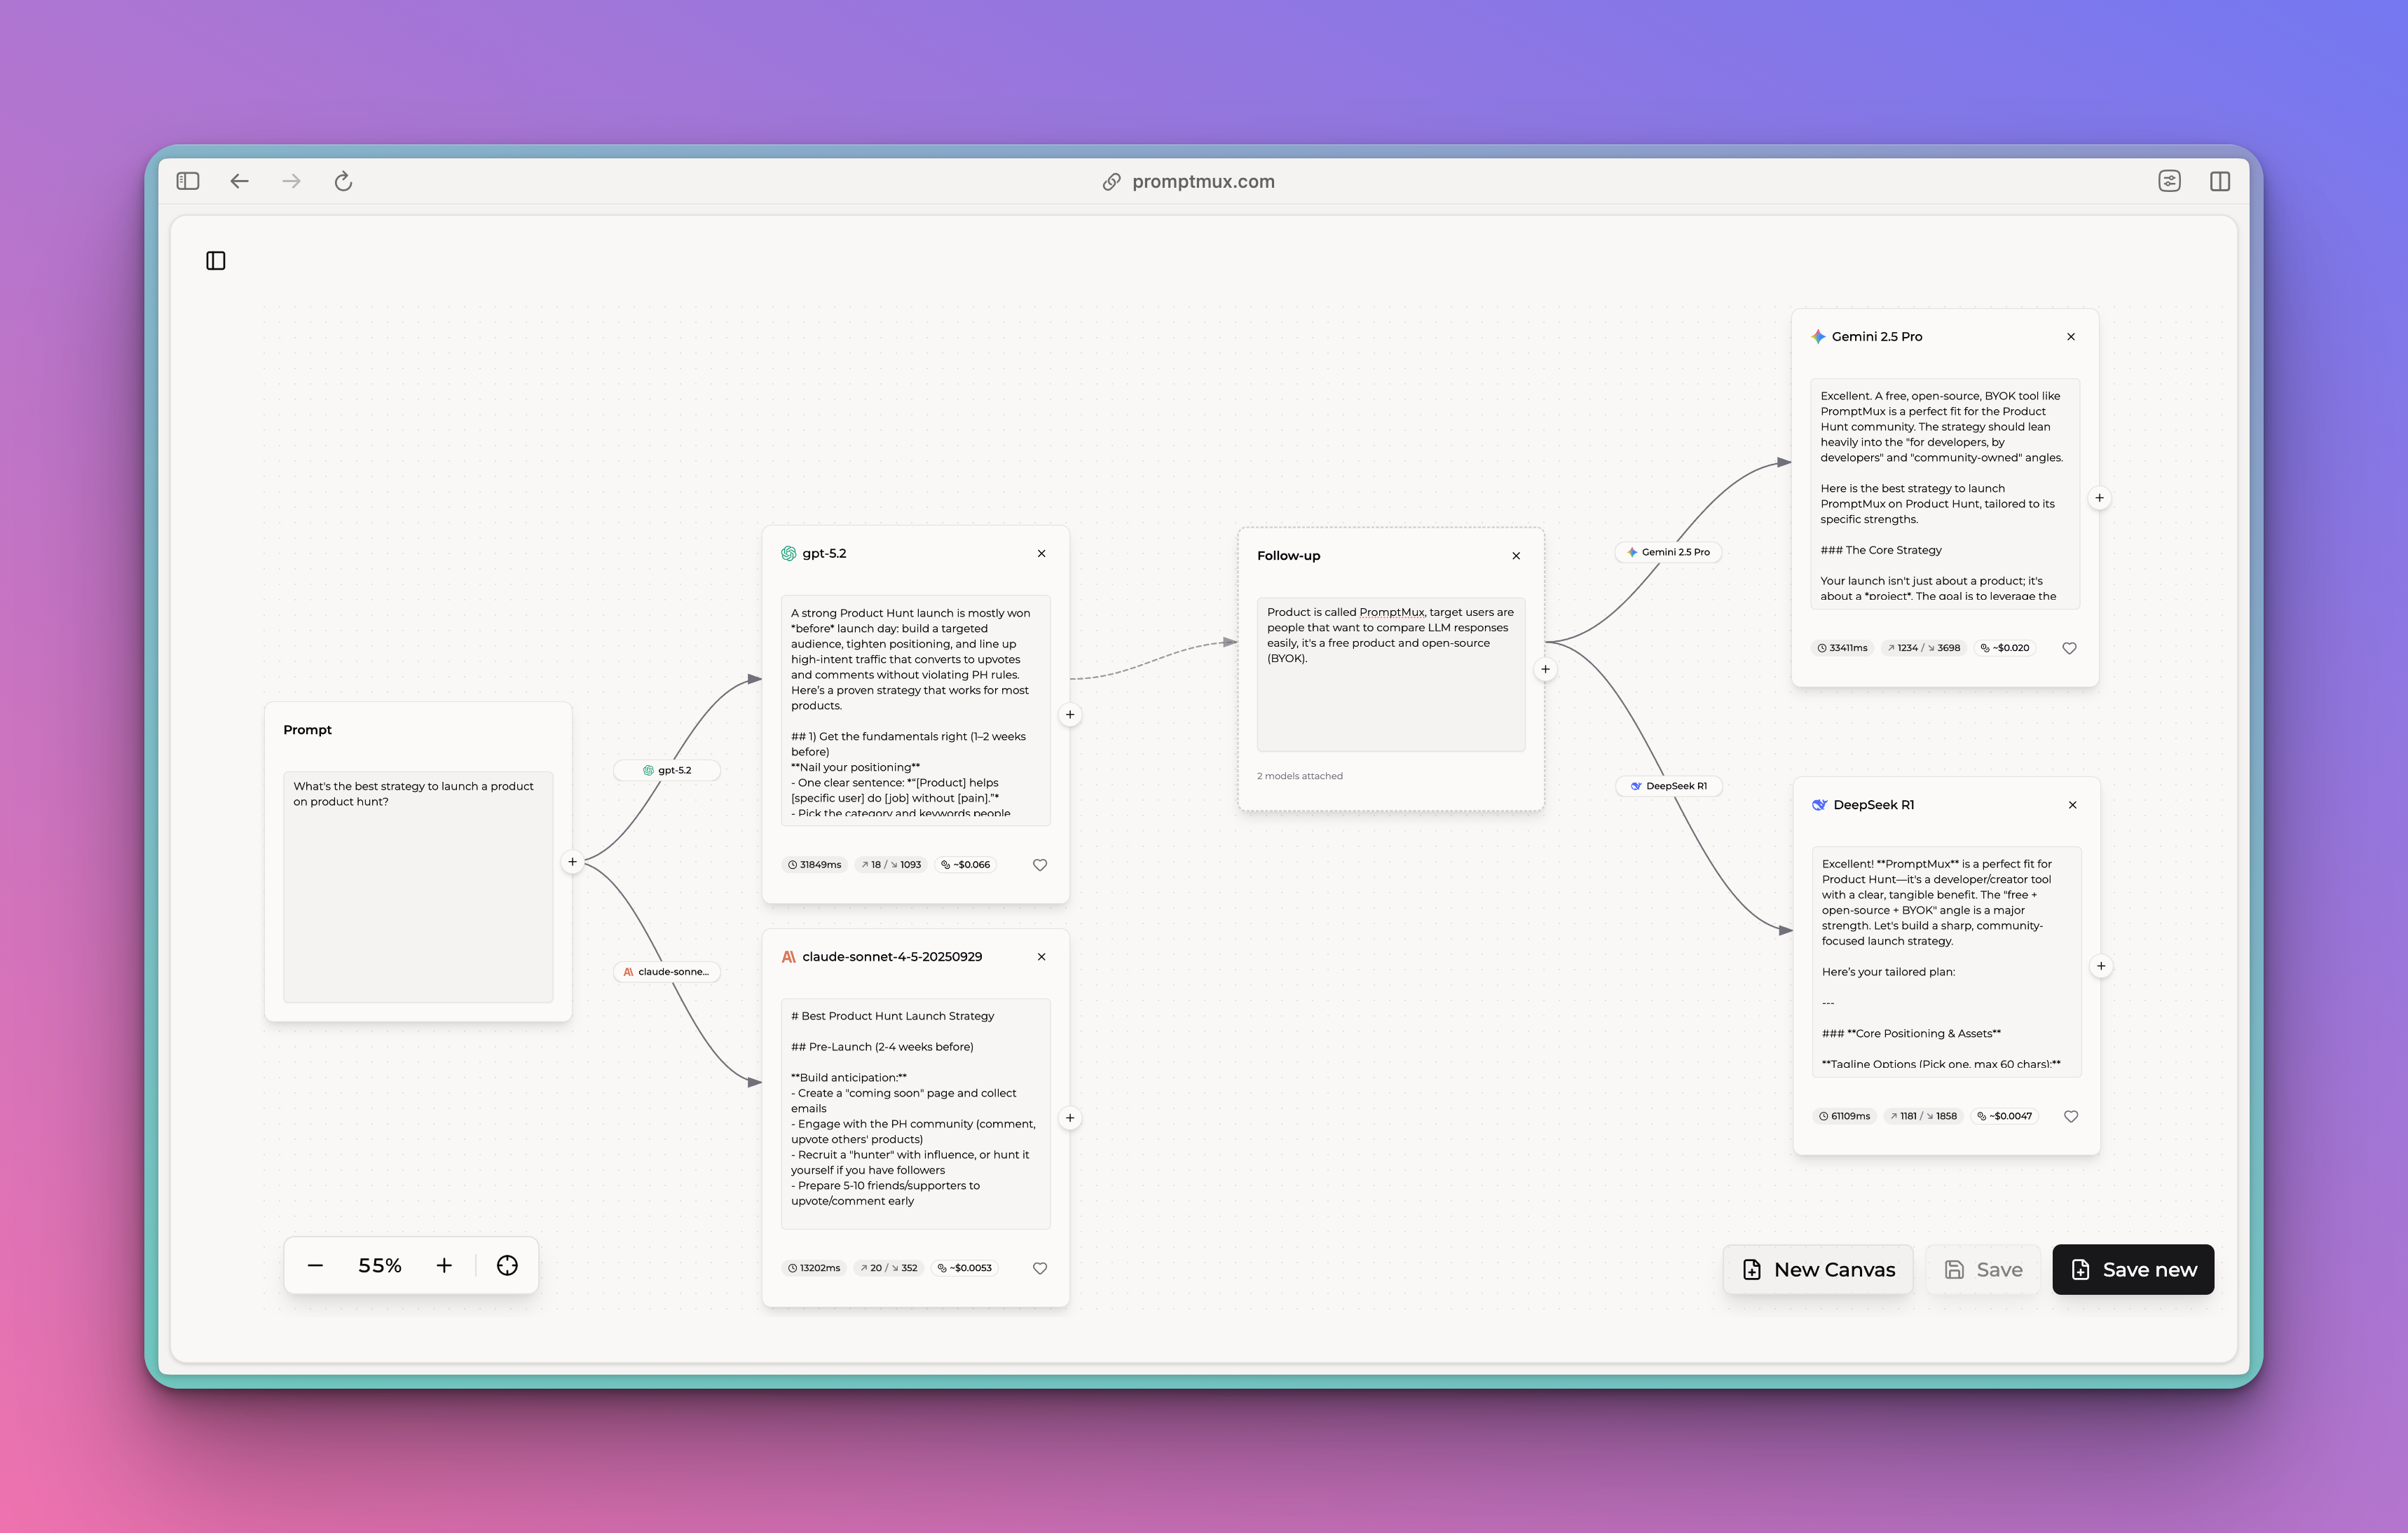The height and width of the screenshot is (1533, 2408).
Task: Favorite the Gemini 2.5 Pro response with the heart
Action: (2069, 647)
